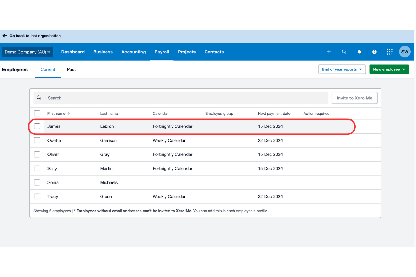Tick the select-all checkbox in the header row
This screenshot has height=277, width=416.
37,113
